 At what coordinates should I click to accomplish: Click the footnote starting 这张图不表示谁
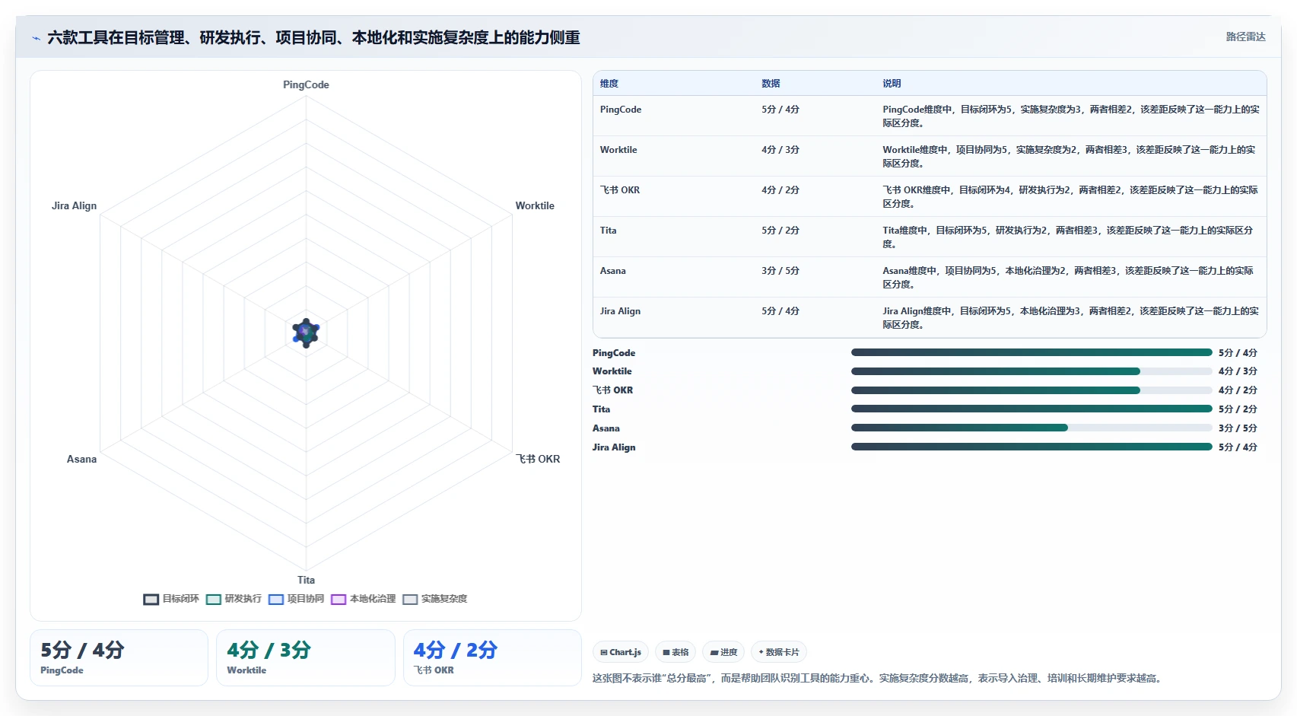pyautogui.click(x=879, y=678)
